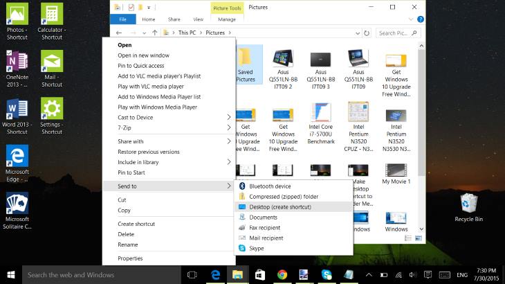Open Chrome from the taskbar
Viewport: 505px width, 284px height.
point(282,274)
